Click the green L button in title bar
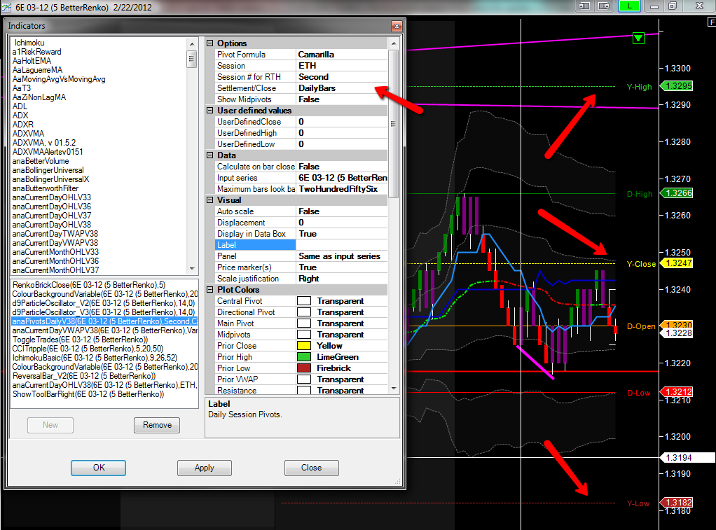716x530 pixels. 629,6
